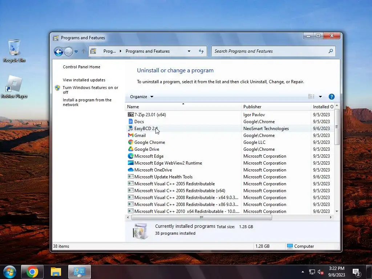Open File Explorer from the taskbar
The width and height of the screenshot is (372, 279).
pyautogui.click(x=56, y=272)
